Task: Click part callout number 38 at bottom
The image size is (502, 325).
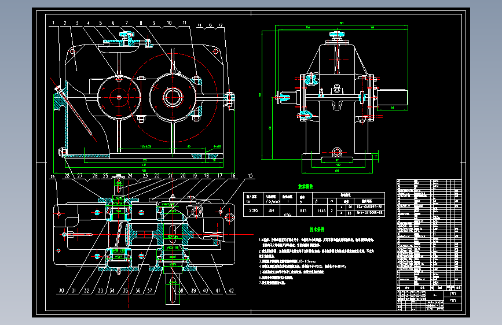Action: tap(181, 291)
